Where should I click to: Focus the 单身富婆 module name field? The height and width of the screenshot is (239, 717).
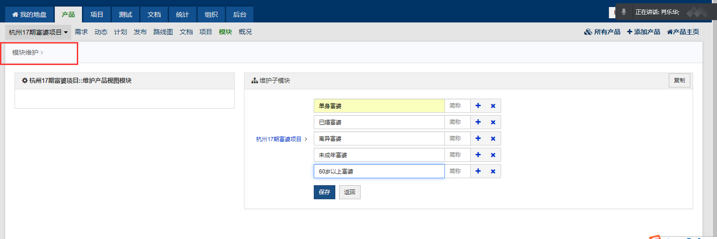(x=379, y=106)
